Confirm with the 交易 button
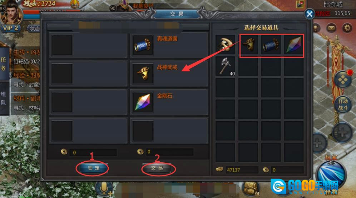This screenshot has width=356, height=198. point(157,168)
